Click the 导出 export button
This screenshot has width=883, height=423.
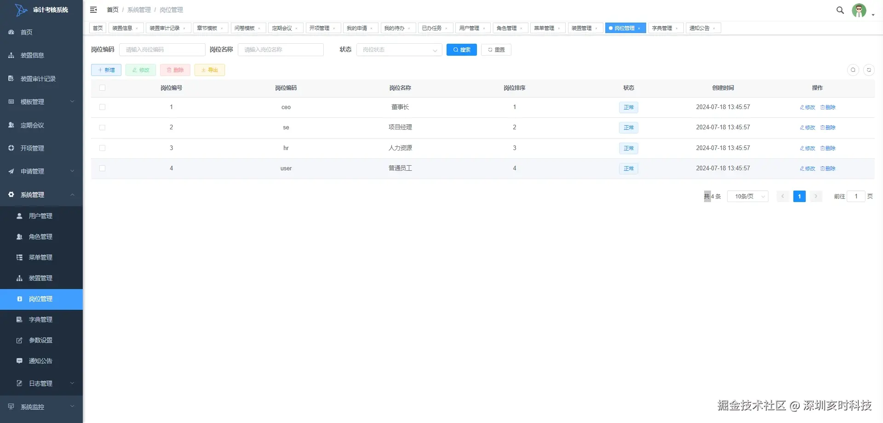click(210, 70)
